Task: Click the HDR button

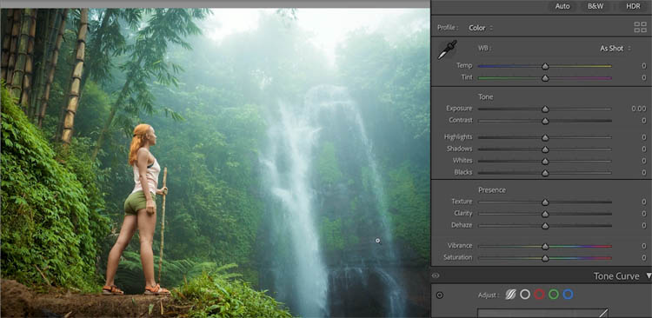Action: [x=633, y=7]
